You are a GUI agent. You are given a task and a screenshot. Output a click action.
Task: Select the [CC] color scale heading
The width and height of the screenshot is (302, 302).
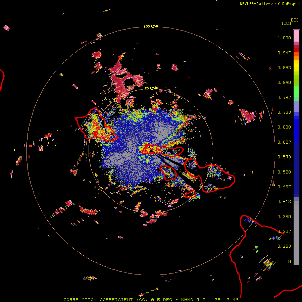coord(286,23)
